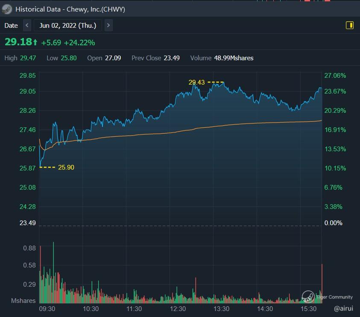
Task: Click the 15:30 time axis label
Action: [309, 309]
